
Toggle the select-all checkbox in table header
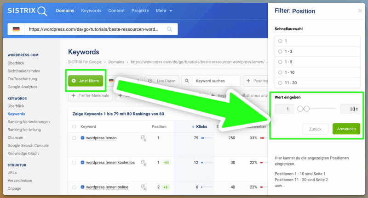75,126
